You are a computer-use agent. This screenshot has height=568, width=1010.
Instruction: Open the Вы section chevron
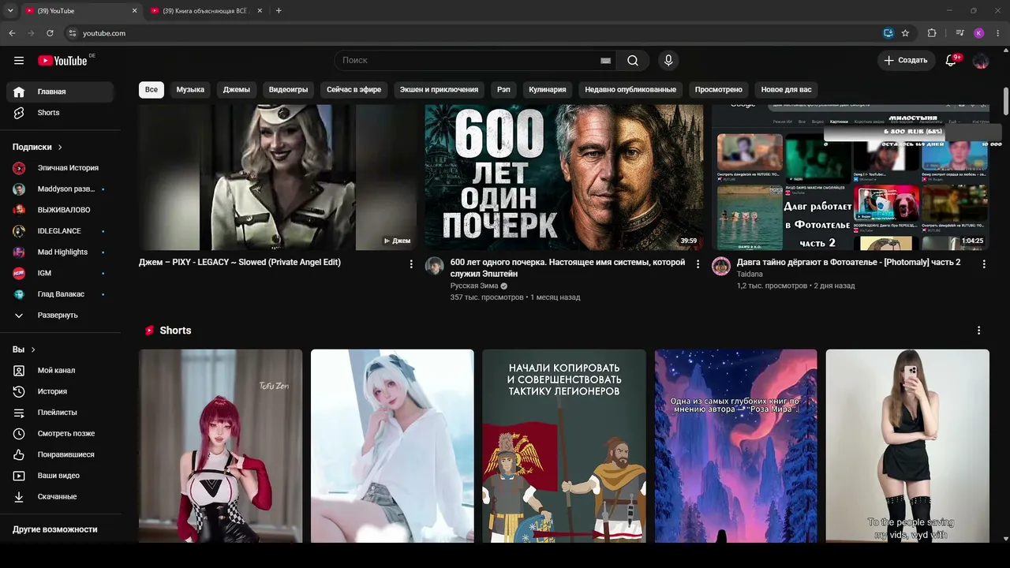pyautogui.click(x=33, y=349)
